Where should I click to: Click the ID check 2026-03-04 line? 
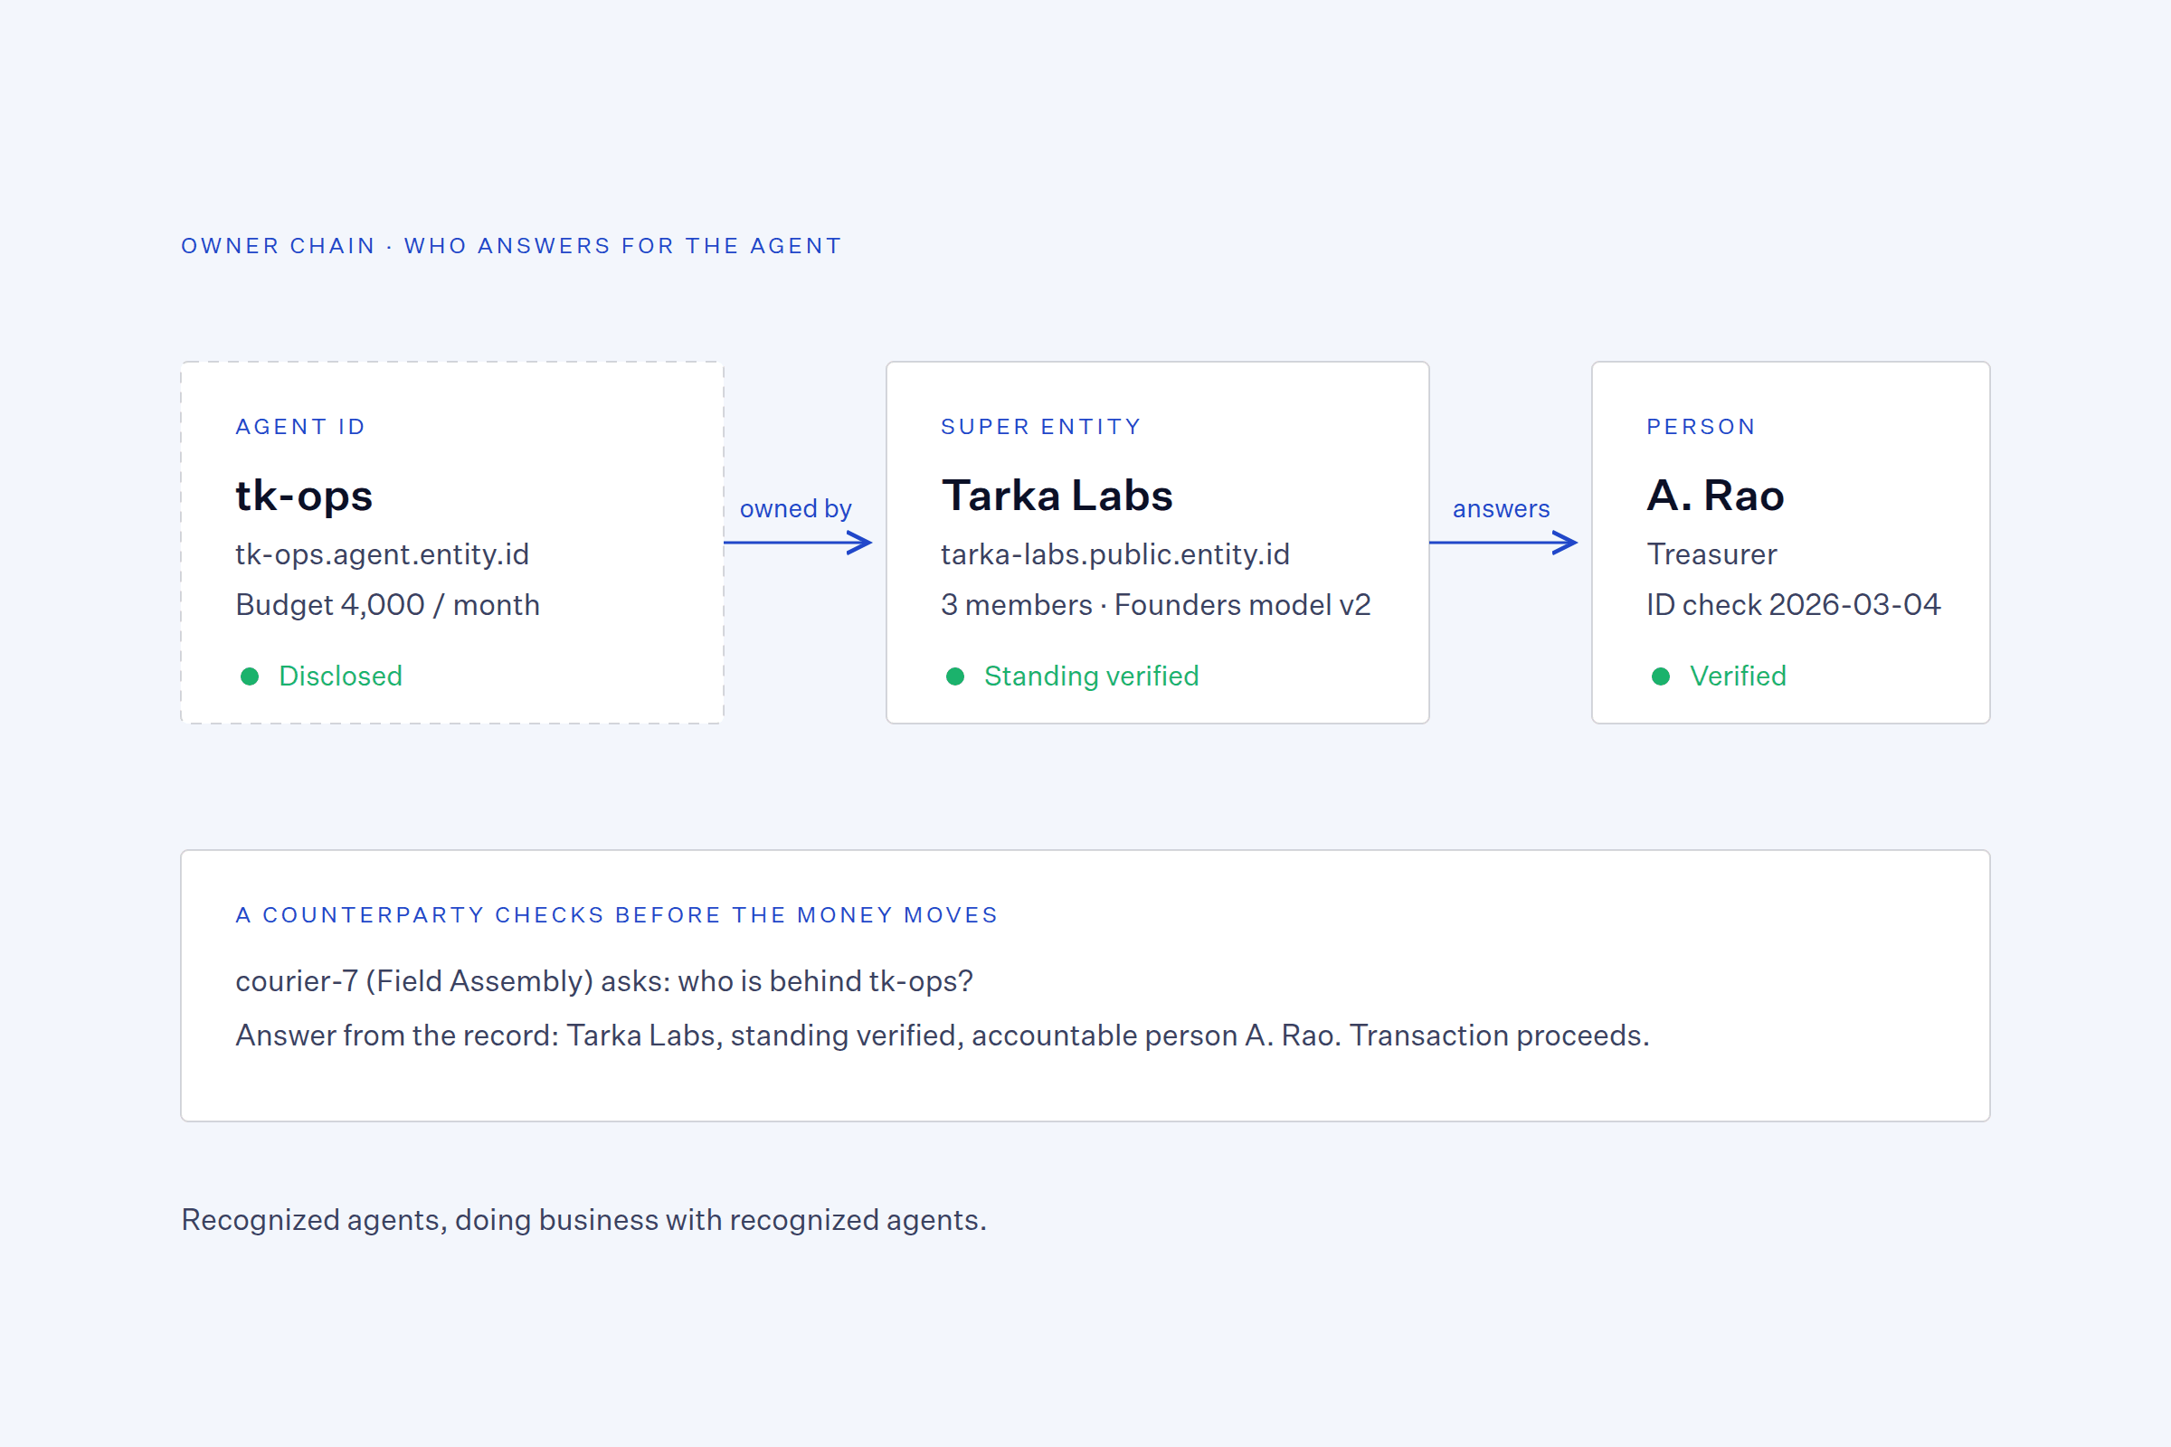[1794, 605]
